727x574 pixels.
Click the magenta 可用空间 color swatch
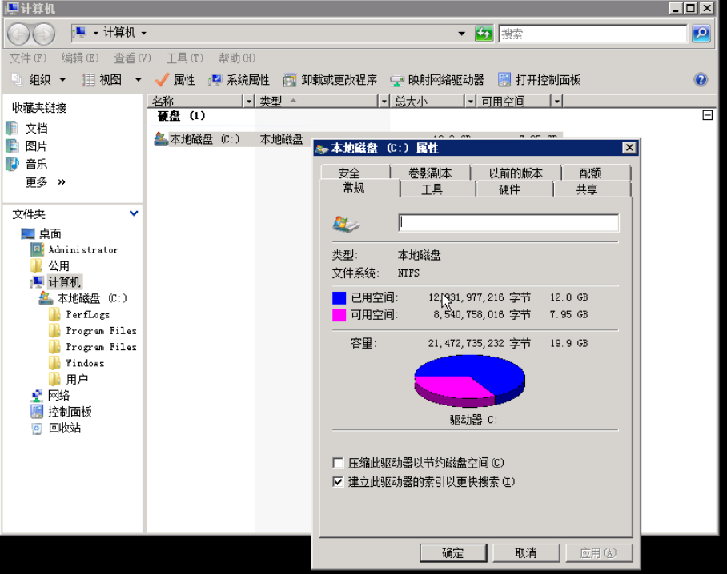click(x=339, y=315)
